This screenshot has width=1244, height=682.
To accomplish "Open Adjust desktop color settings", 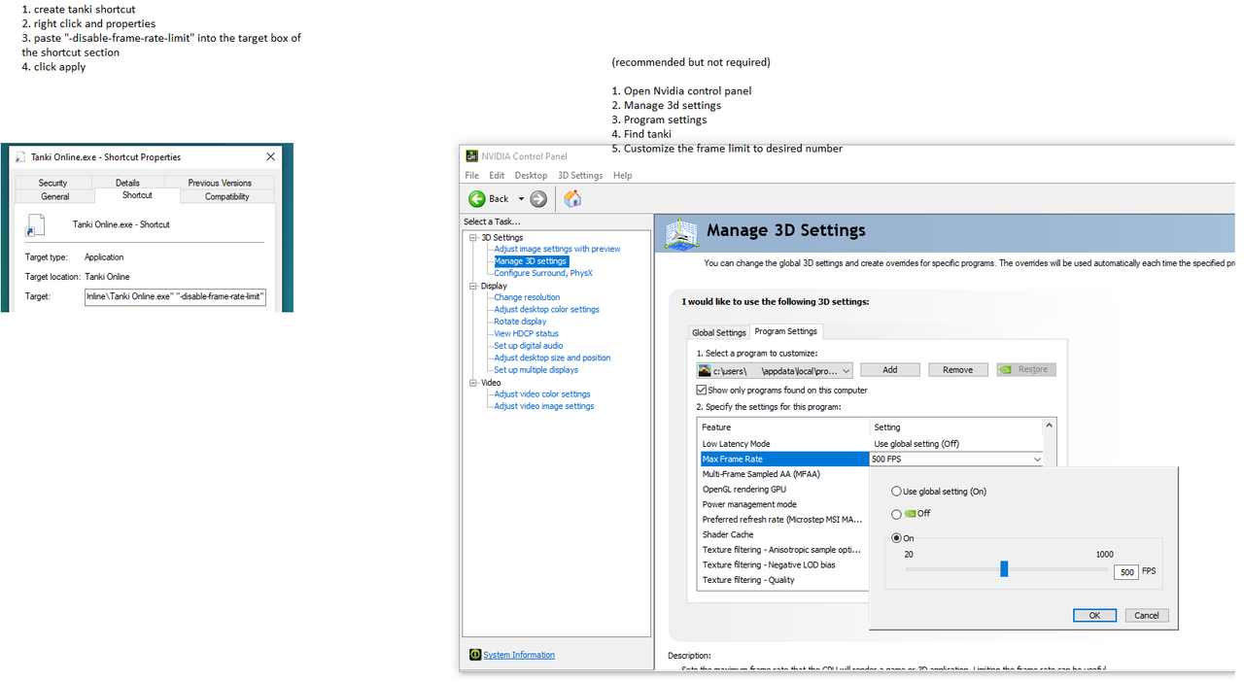I will coord(546,310).
